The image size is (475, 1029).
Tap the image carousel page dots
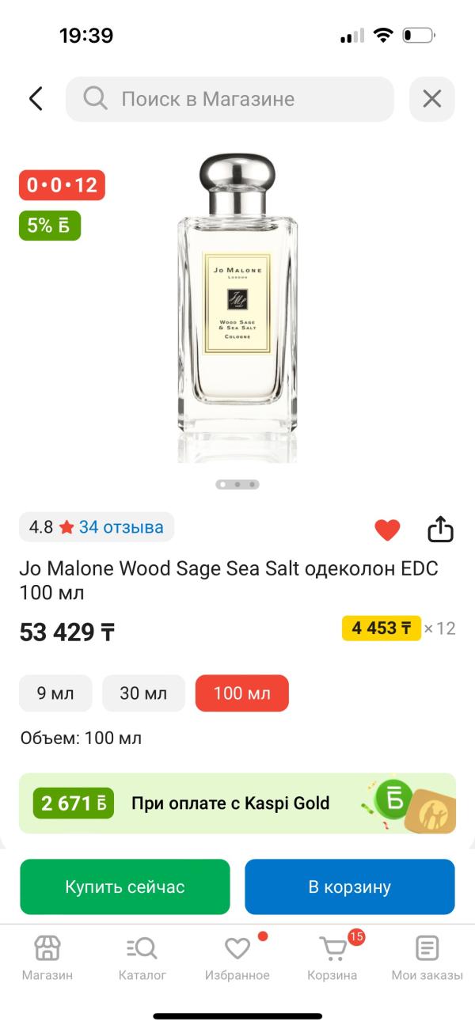[237, 484]
